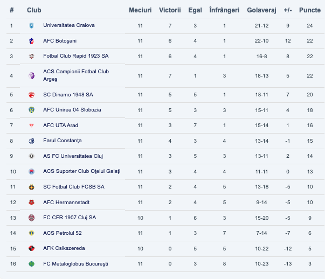
Task: Open Fotbal Club Rapid 1923 SA link
Action: click(x=74, y=56)
